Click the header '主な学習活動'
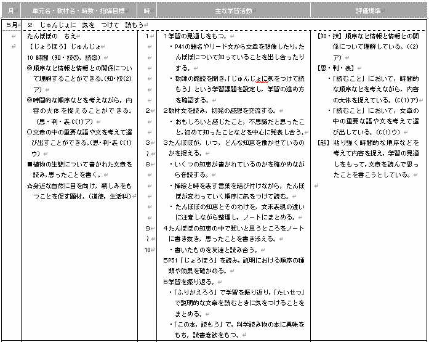The width and height of the screenshot is (429, 342). 233,10
